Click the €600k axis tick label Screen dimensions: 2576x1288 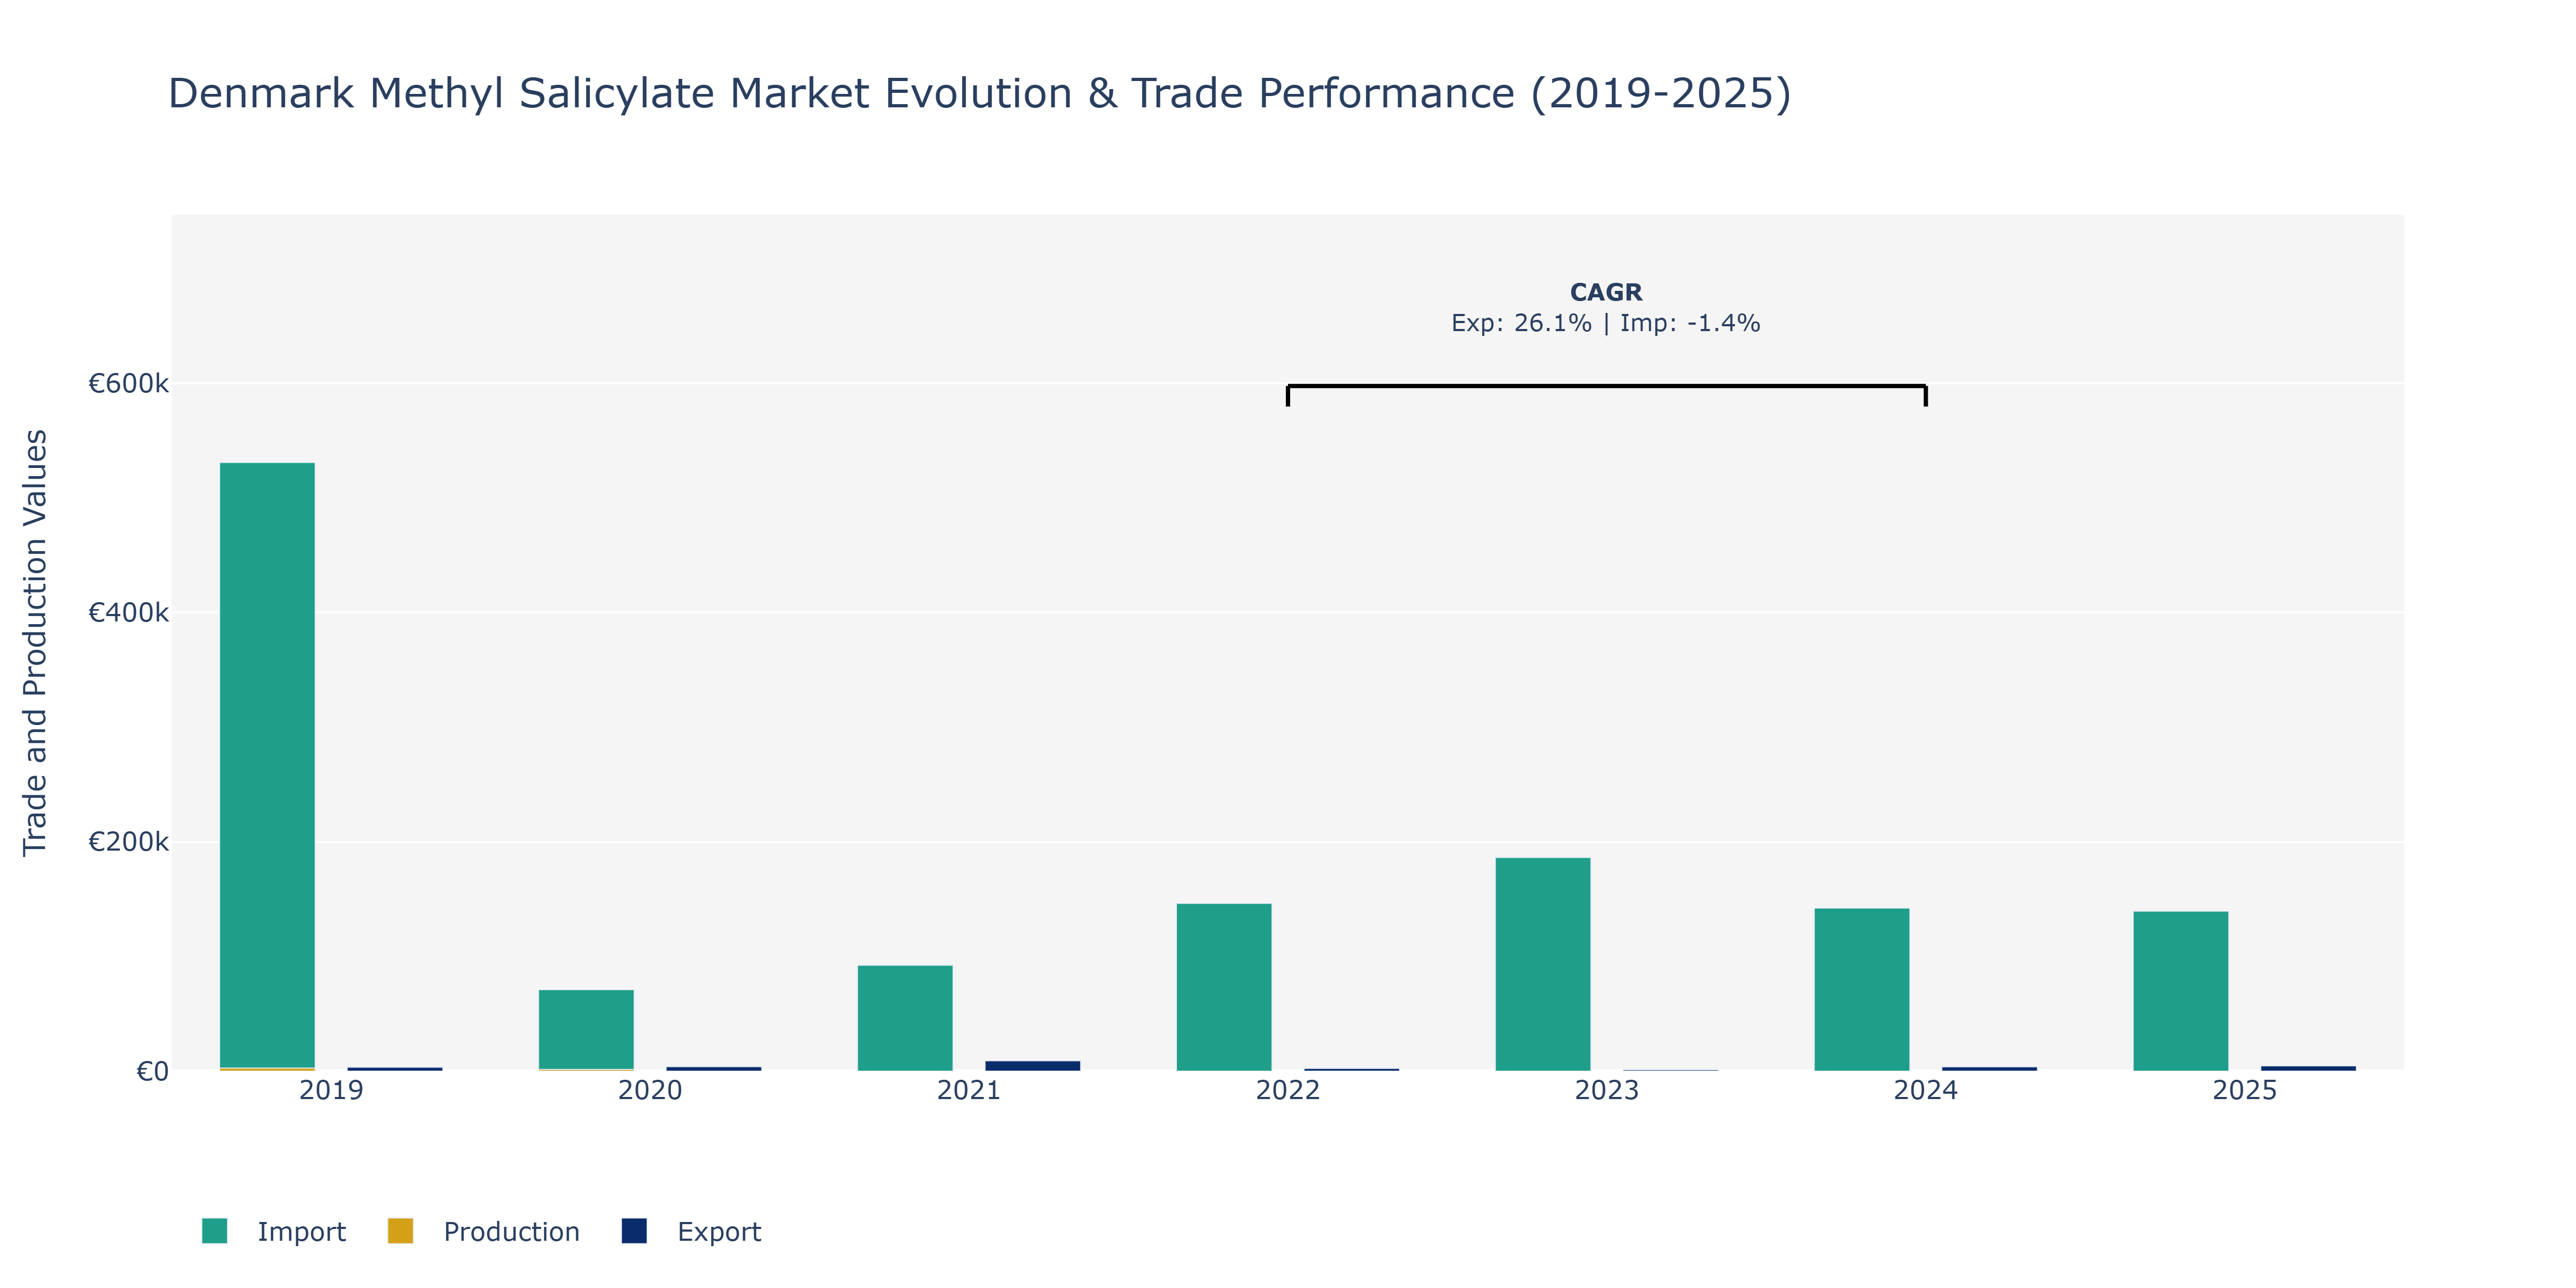click(x=129, y=383)
